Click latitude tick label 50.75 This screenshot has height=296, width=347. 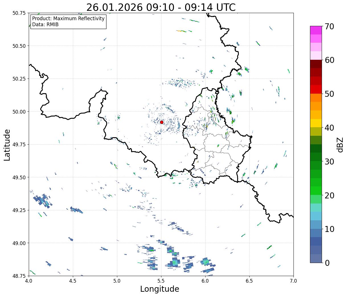click(x=19, y=13)
